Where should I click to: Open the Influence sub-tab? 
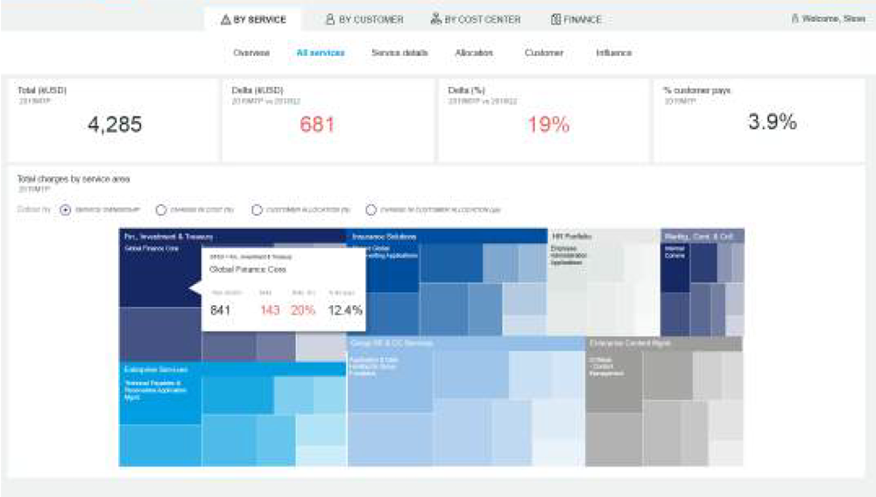coord(613,53)
